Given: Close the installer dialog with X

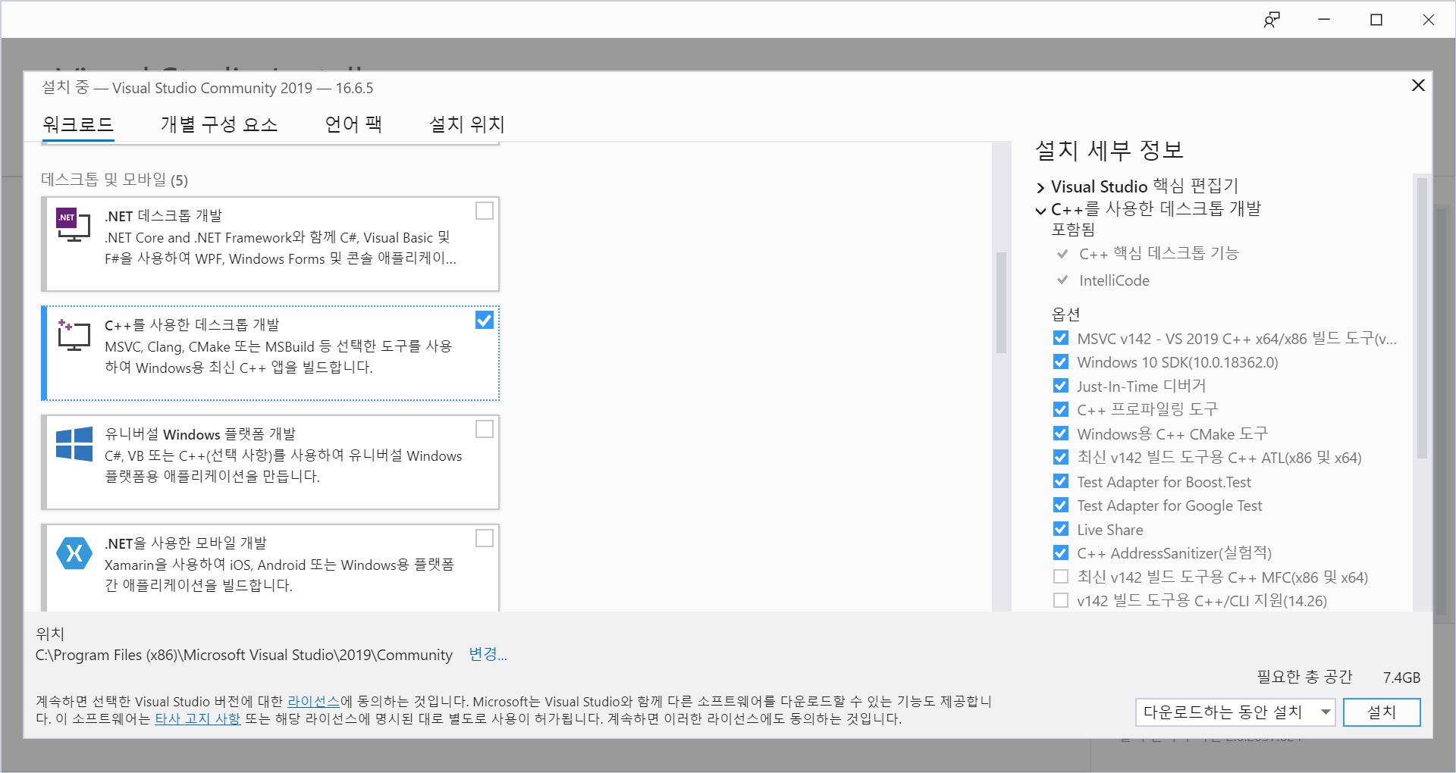Looking at the screenshot, I should pos(1417,85).
